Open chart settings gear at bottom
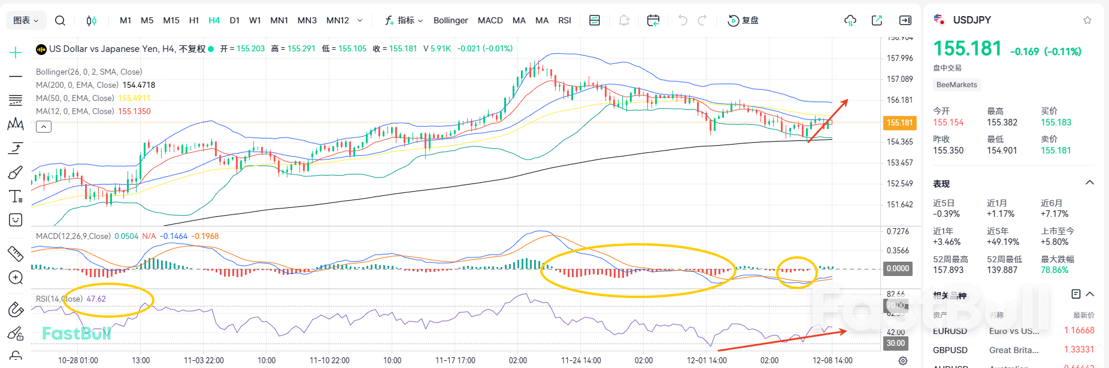Image resolution: width=1109 pixels, height=368 pixels. coord(903,361)
